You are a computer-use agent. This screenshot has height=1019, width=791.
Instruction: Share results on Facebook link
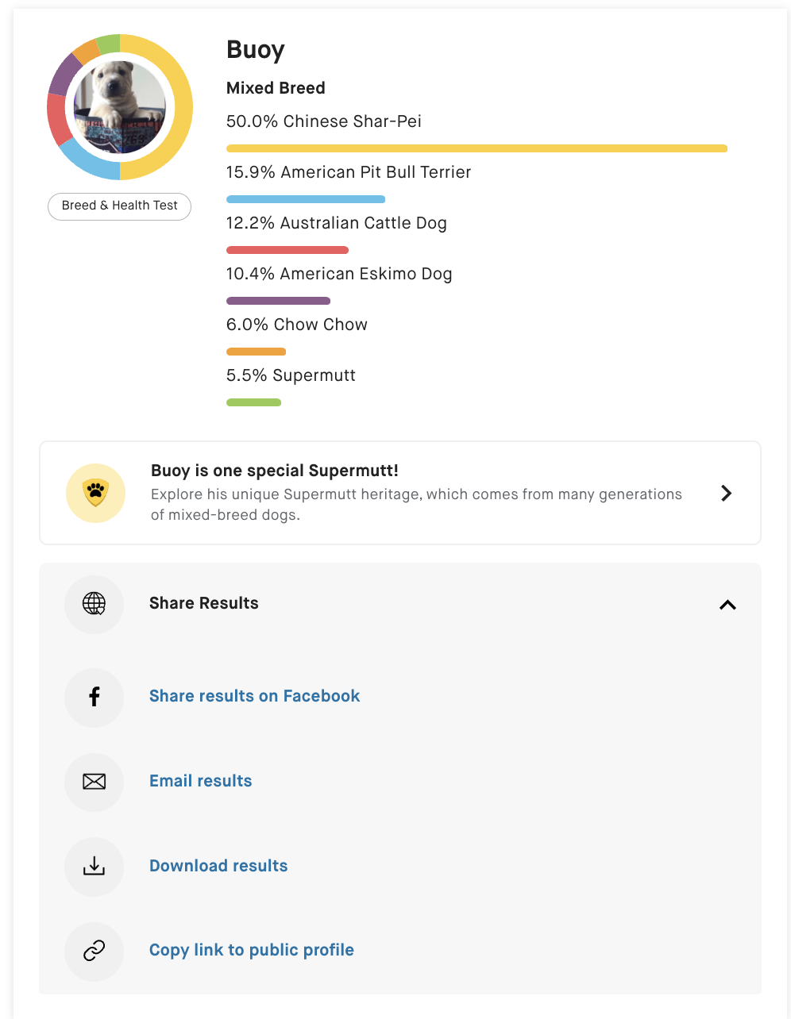click(254, 696)
